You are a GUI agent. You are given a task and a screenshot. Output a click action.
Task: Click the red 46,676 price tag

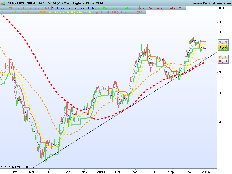223,61
